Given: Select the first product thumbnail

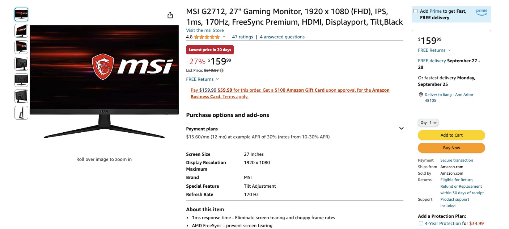Looking at the screenshot, I should tap(21, 14).
